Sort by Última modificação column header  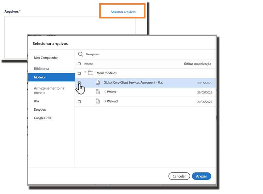[197, 64]
